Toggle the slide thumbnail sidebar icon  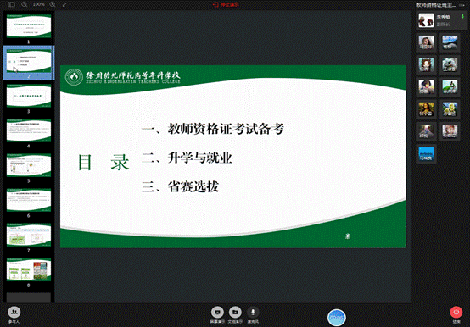(11, 4)
